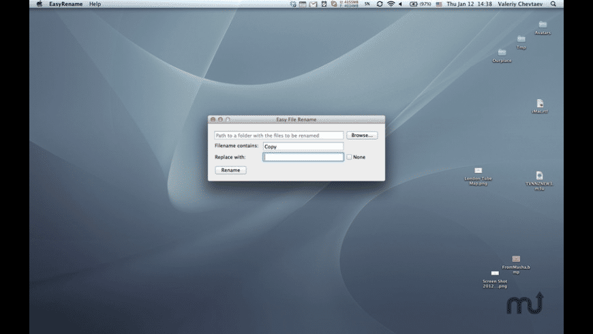This screenshot has width=593, height=334.
Task: Click the US flag input source icon
Action: point(439,4)
